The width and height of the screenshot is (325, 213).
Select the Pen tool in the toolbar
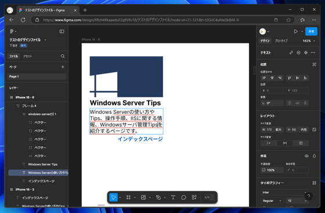(158, 197)
